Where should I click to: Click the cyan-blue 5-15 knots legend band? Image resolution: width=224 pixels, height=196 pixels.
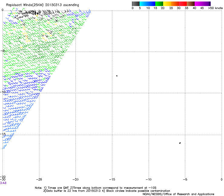(x=147, y=4)
